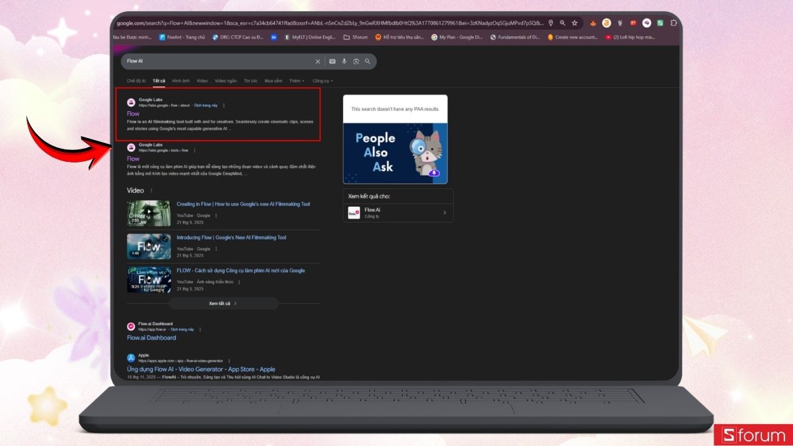Expand the Thêm dropdown in search filters
The image size is (793, 446).
click(296, 81)
